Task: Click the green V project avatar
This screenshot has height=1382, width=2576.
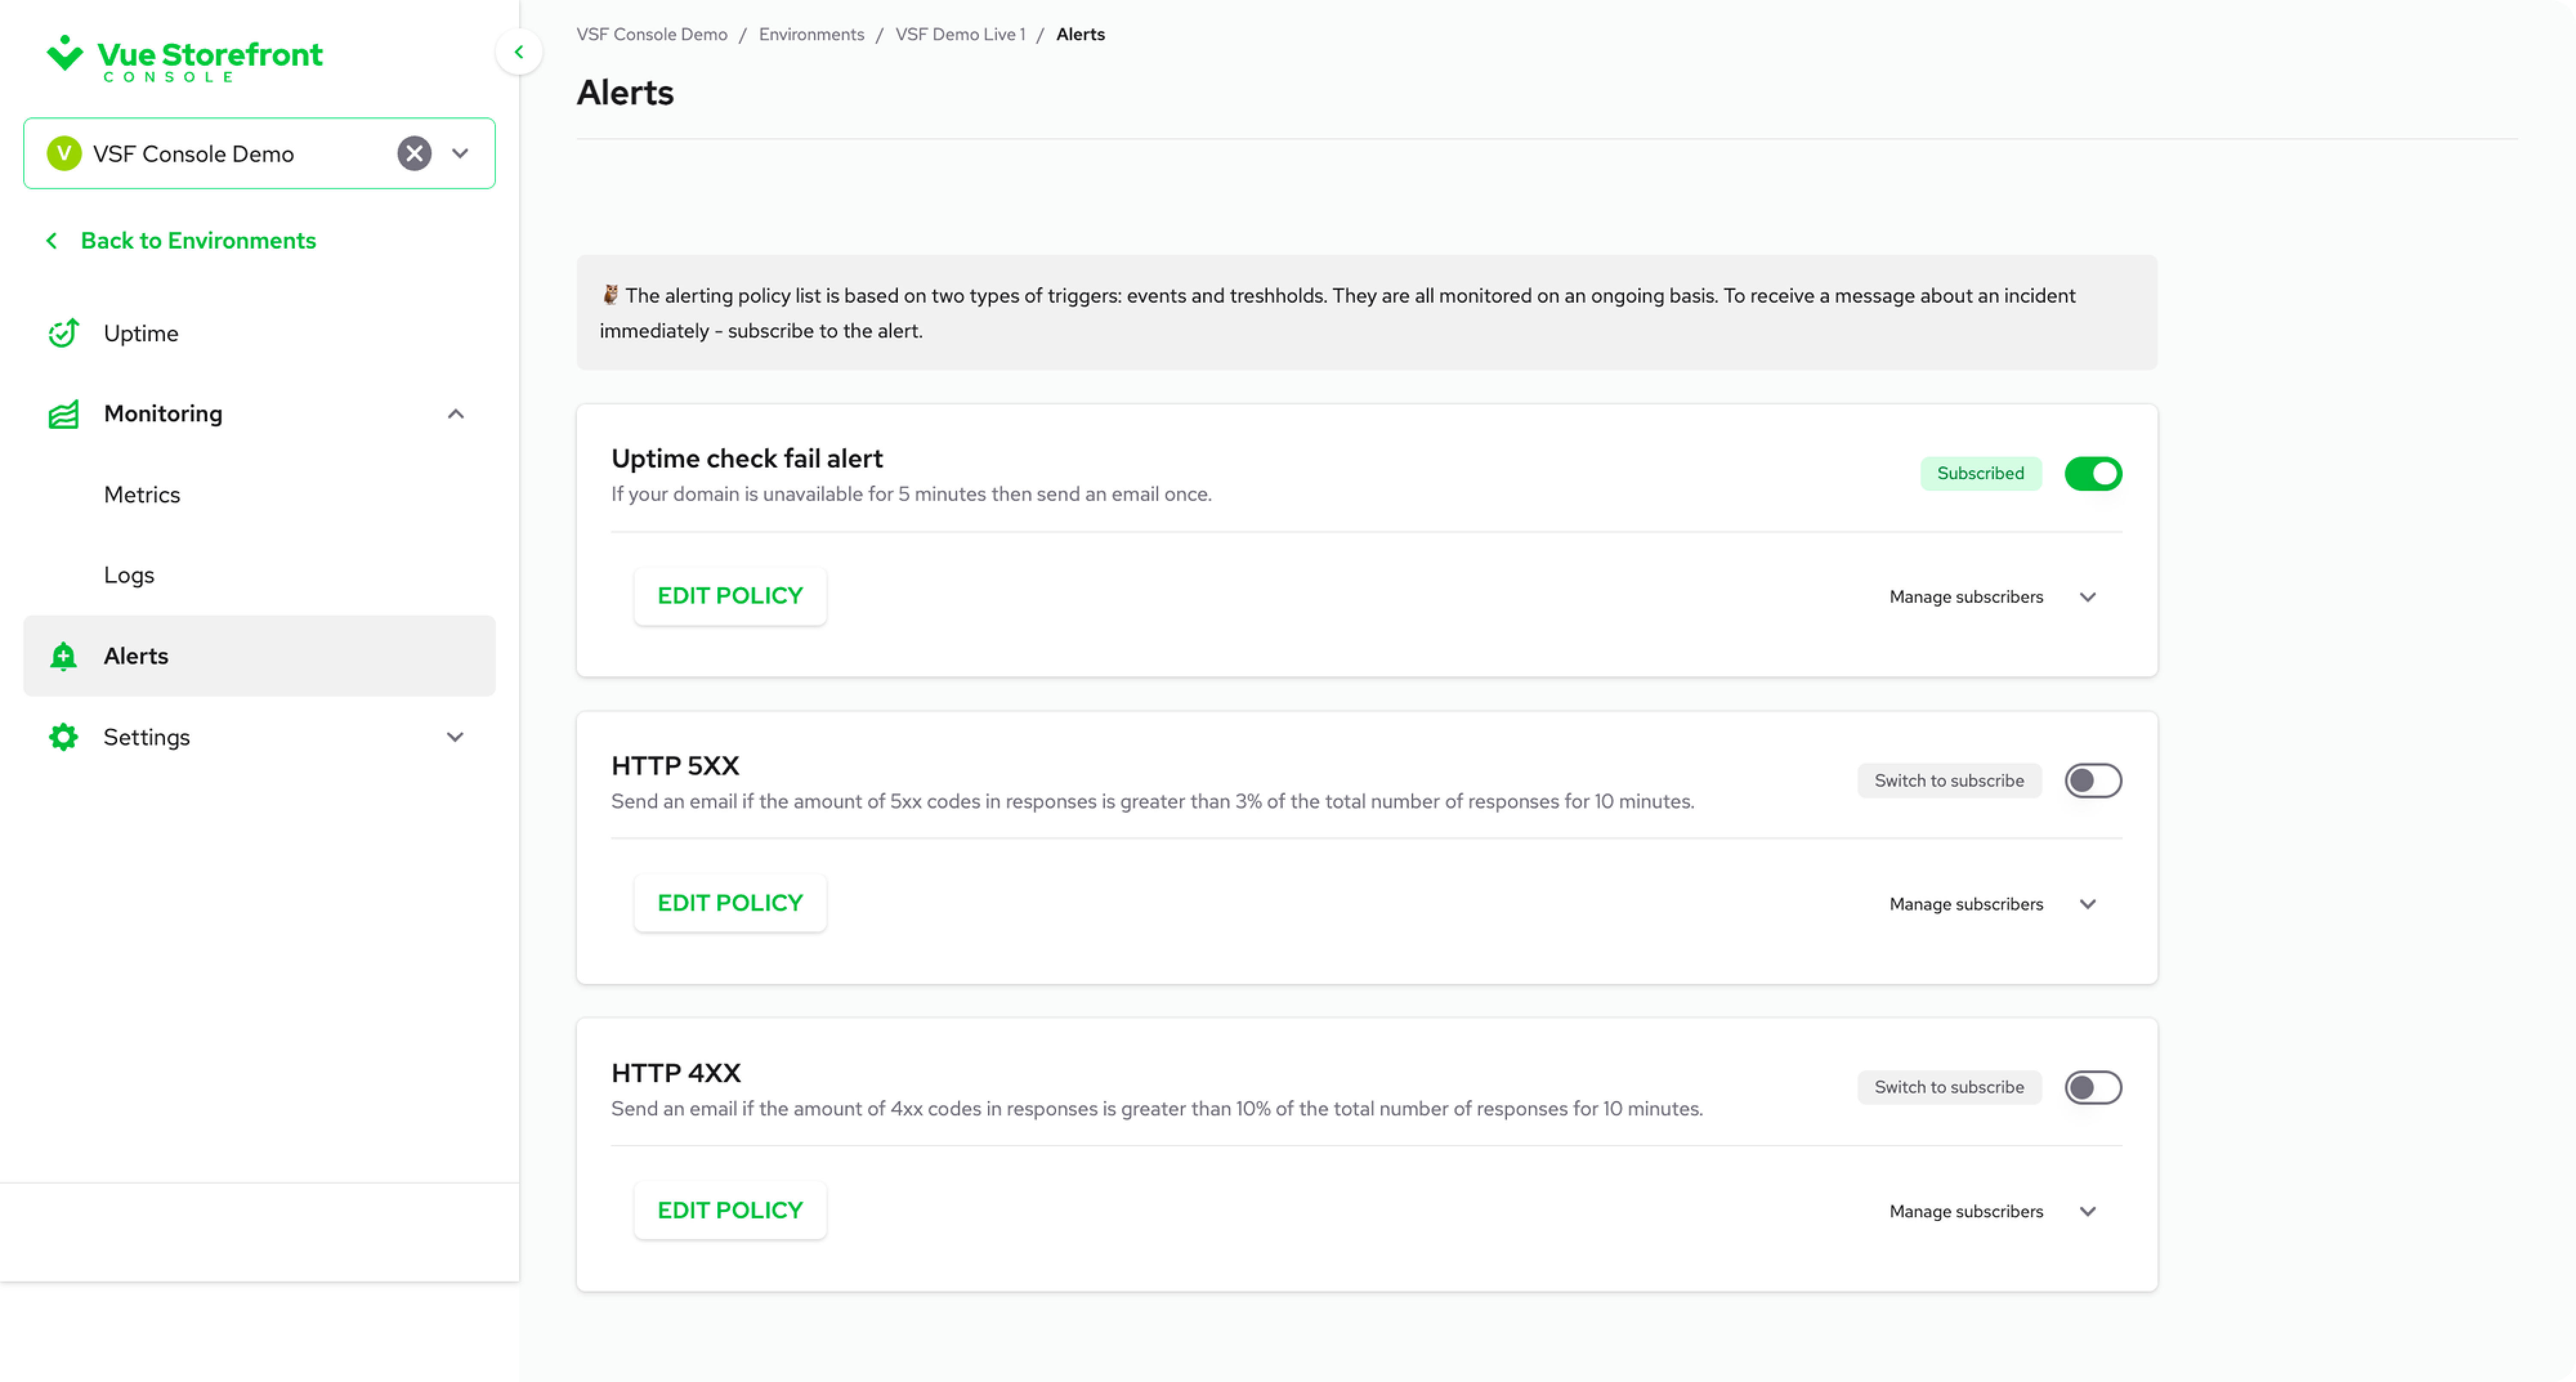Action: [64, 153]
